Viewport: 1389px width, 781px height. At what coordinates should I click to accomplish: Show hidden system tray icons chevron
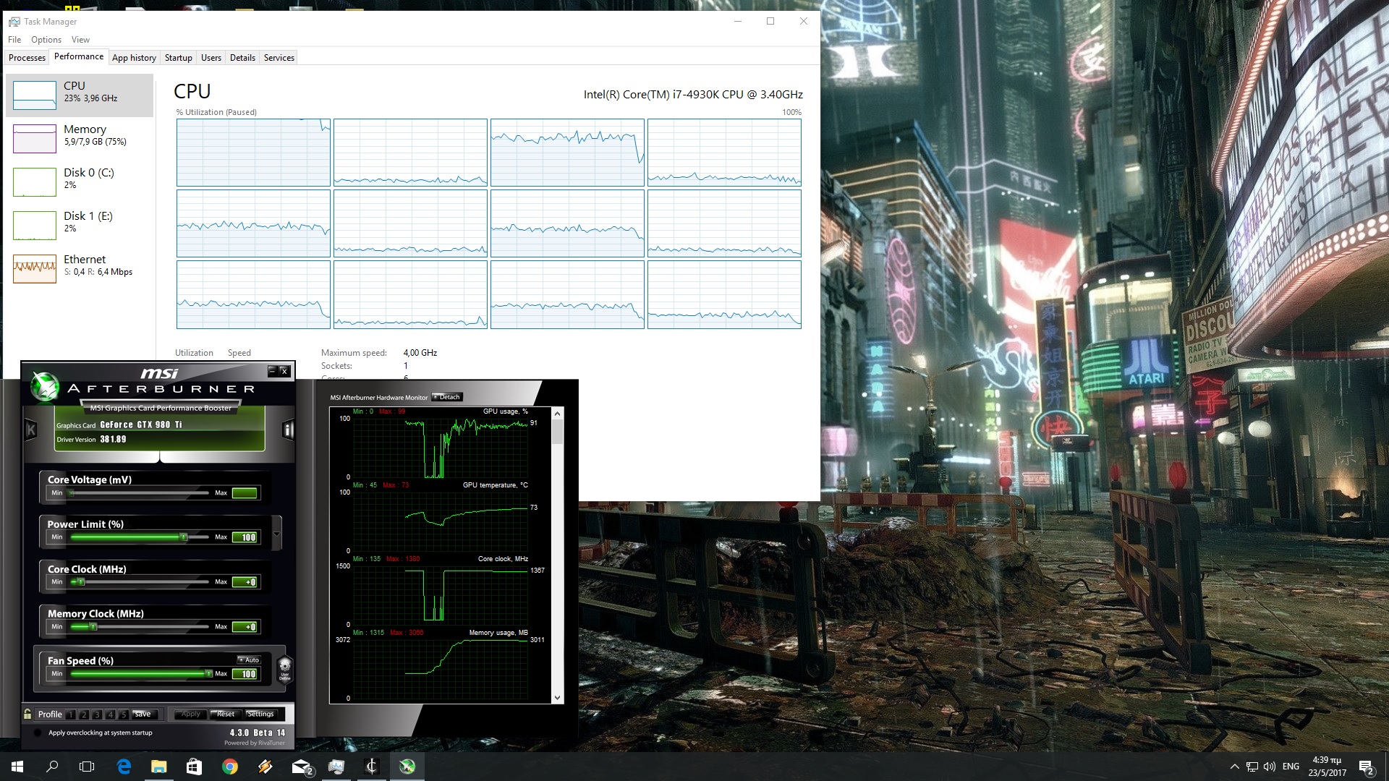[1234, 767]
